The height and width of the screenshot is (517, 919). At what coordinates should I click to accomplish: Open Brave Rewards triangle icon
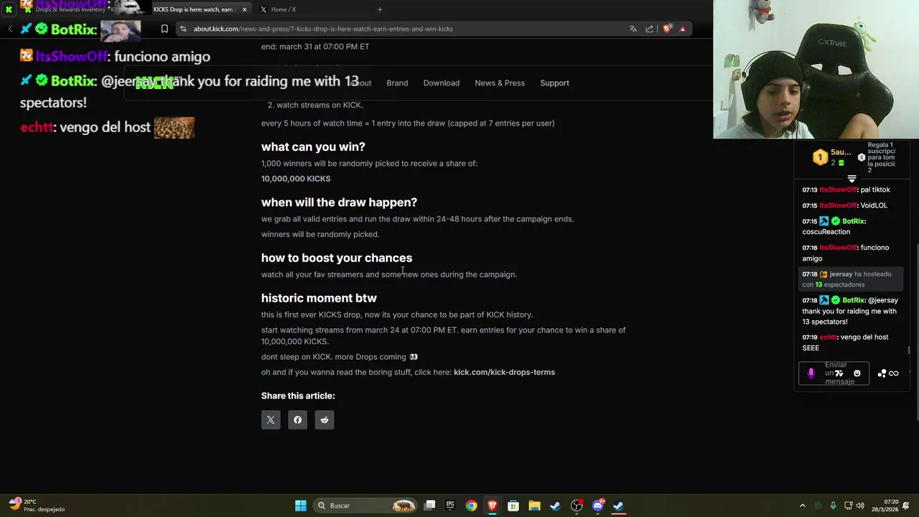click(682, 29)
